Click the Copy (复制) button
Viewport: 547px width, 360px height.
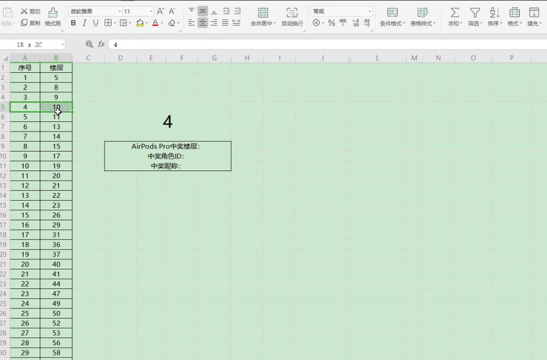click(30, 23)
